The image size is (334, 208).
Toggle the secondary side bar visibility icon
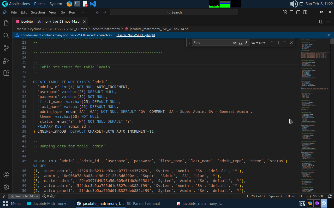pyautogui.click(x=305, y=12)
